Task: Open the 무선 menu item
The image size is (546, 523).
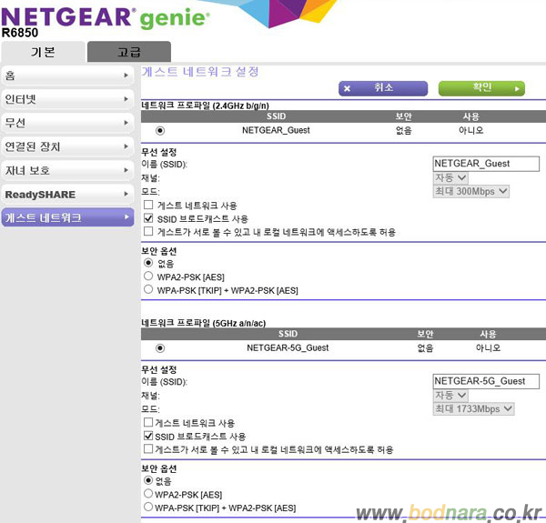Action: (x=67, y=123)
